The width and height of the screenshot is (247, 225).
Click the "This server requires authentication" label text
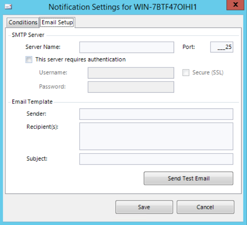click(x=80, y=60)
